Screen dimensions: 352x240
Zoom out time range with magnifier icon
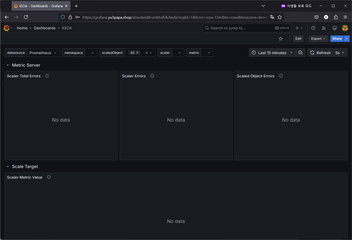(300, 53)
